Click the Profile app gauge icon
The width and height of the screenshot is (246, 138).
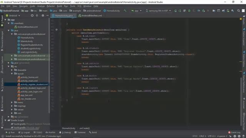pyautogui.click(x=199, y=11)
